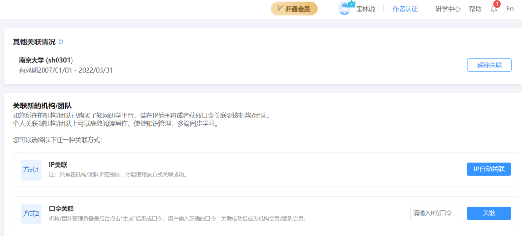Click the IP关联 note starting with 注：
522x236 pixels.
117,175
